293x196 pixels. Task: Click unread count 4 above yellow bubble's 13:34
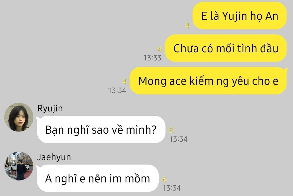(x=124, y=82)
